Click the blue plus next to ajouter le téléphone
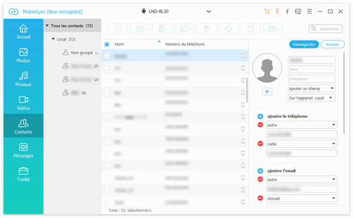The width and height of the screenshot is (353, 218). [x=260, y=116]
